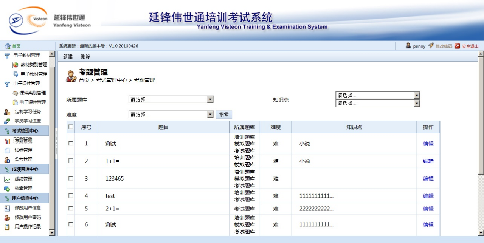
Task: Click the 安全退出 link
Action: coord(470,46)
